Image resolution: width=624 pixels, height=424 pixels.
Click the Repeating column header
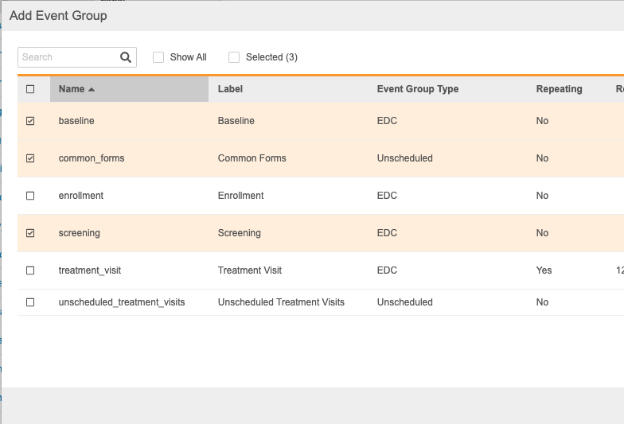pos(559,89)
